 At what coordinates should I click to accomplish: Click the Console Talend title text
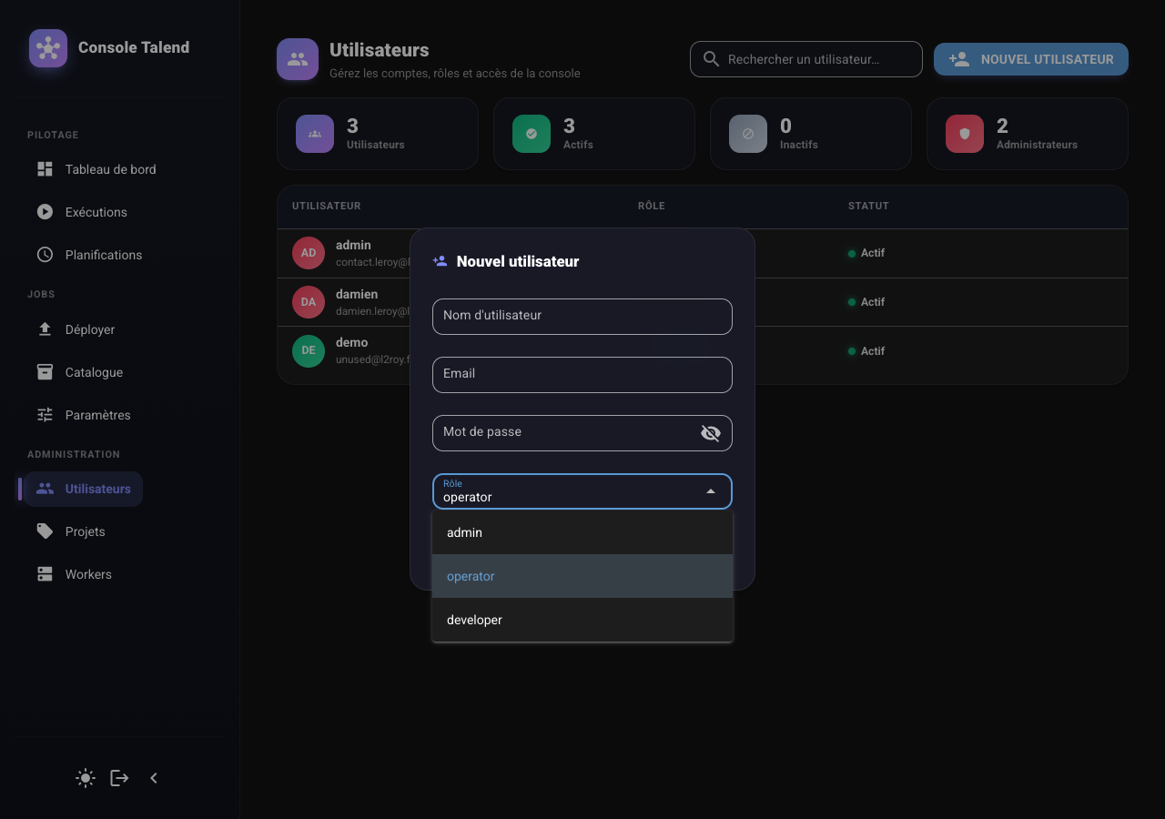point(134,47)
